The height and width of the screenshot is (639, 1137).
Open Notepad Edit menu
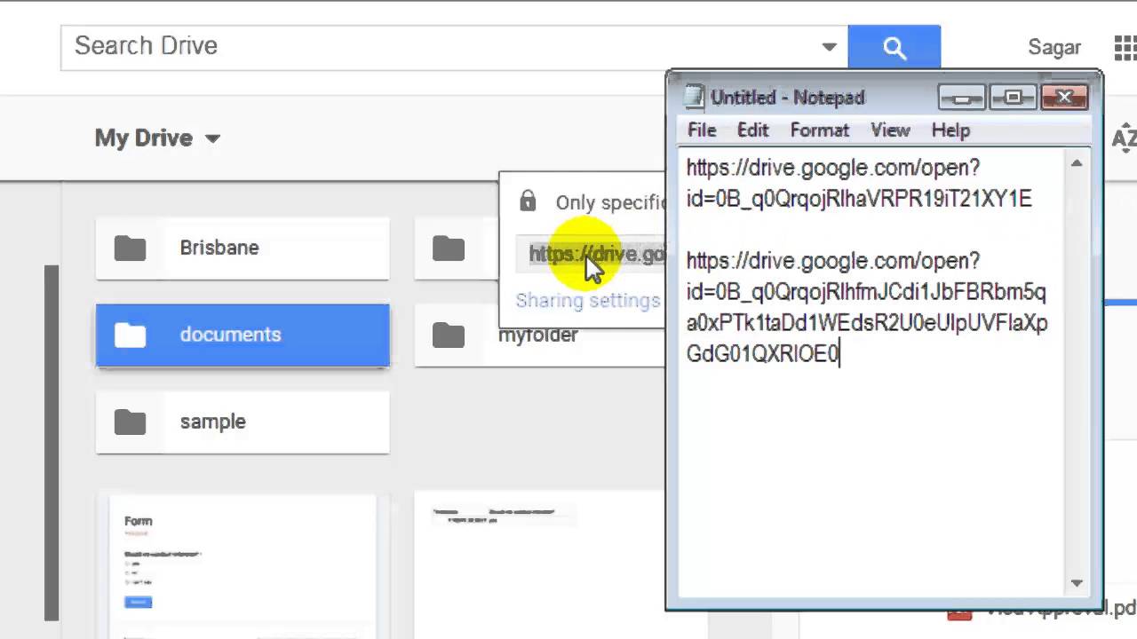[x=752, y=130]
